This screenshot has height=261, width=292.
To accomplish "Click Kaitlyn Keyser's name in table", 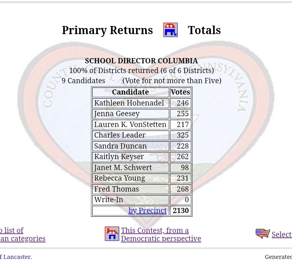I will tap(119, 157).
